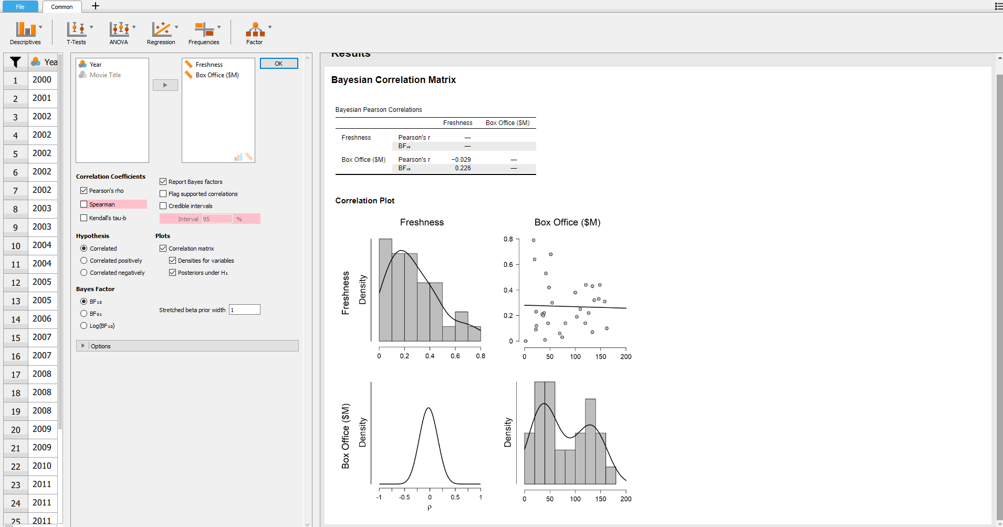The width and height of the screenshot is (1003, 527).
Task: Switch to the Common tab
Action: (62, 7)
